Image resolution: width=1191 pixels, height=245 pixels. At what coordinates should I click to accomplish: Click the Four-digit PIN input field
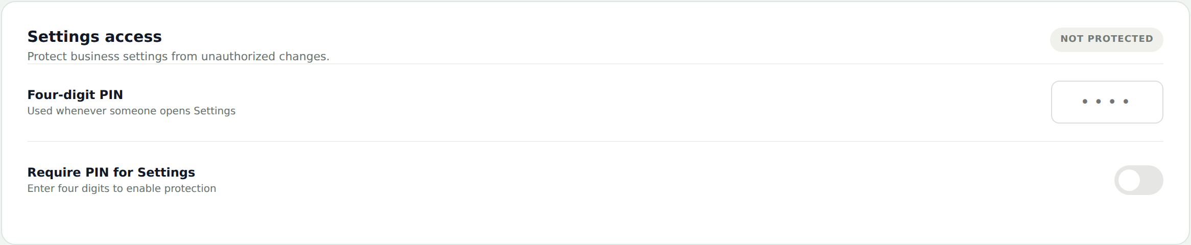tap(1107, 102)
